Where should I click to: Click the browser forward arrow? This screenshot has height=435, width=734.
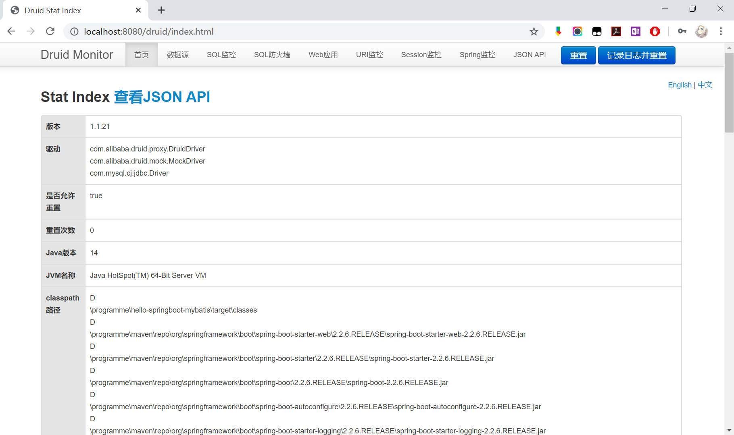(x=31, y=31)
